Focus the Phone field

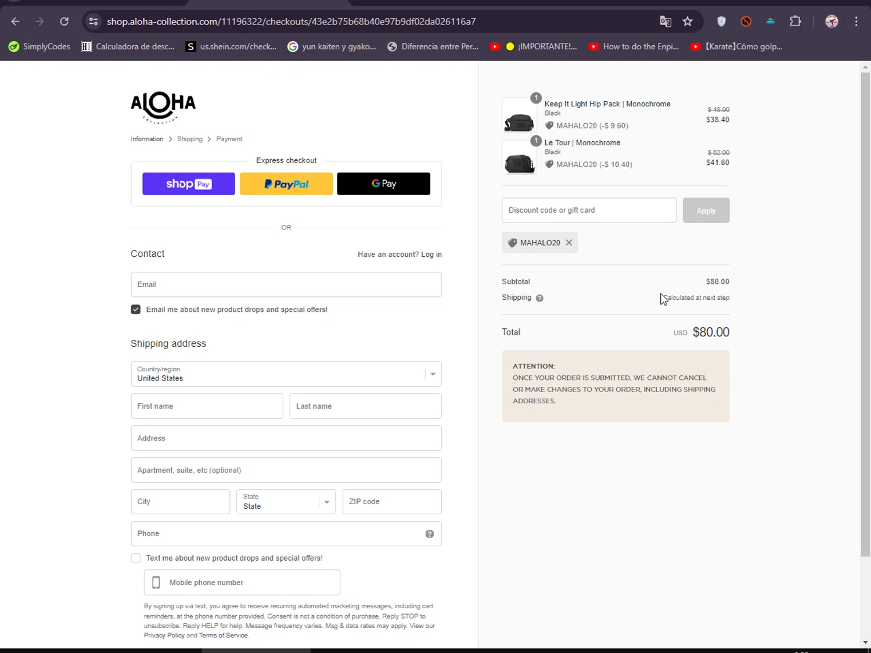pyautogui.click(x=286, y=534)
